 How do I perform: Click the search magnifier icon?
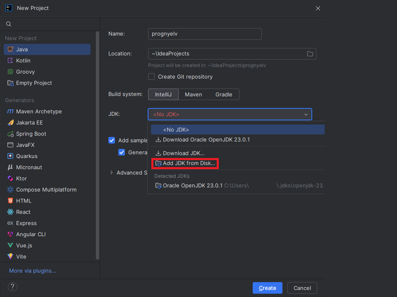coord(9,24)
